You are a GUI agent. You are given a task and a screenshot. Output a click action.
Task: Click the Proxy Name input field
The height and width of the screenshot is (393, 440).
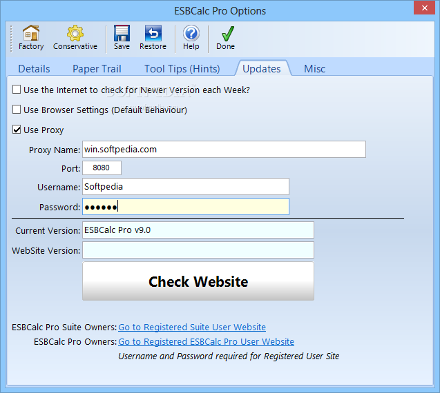[x=224, y=150]
